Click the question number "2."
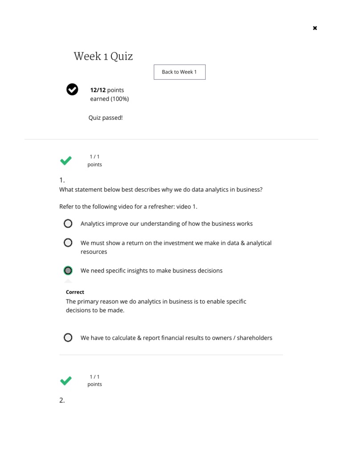Screen dimensions: 342x456 [x=62, y=400]
